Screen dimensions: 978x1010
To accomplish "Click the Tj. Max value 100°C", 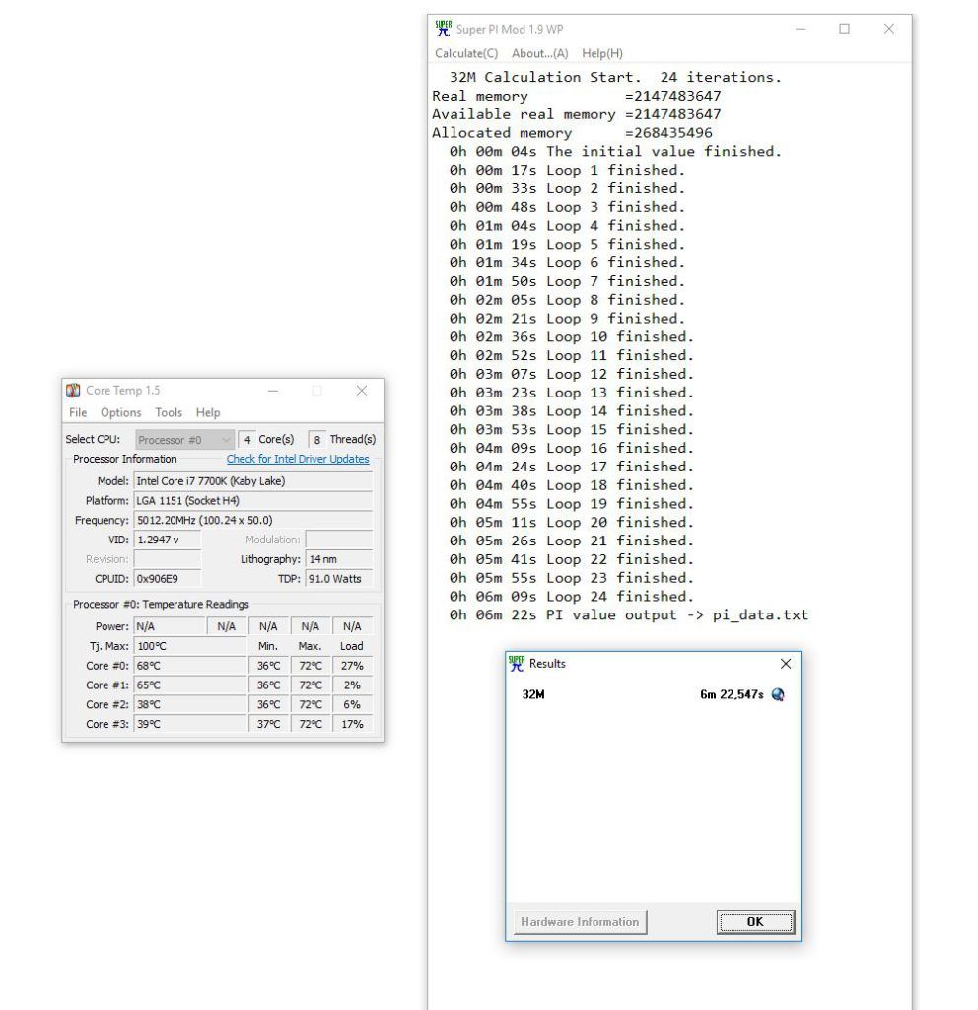I will pos(190,646).
